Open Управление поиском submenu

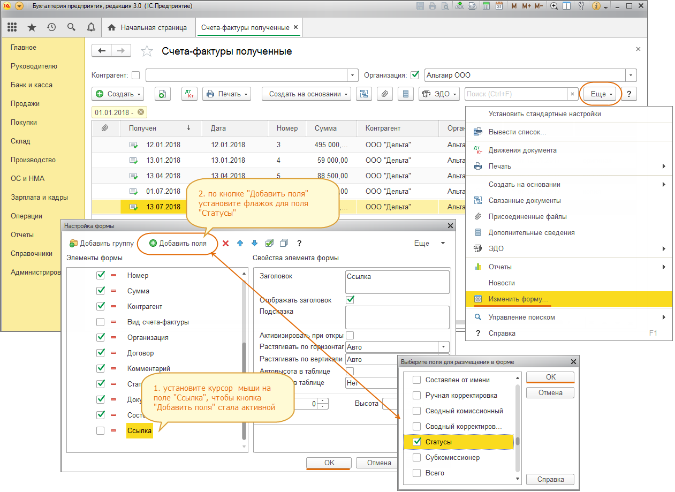(x=569, y=317)
